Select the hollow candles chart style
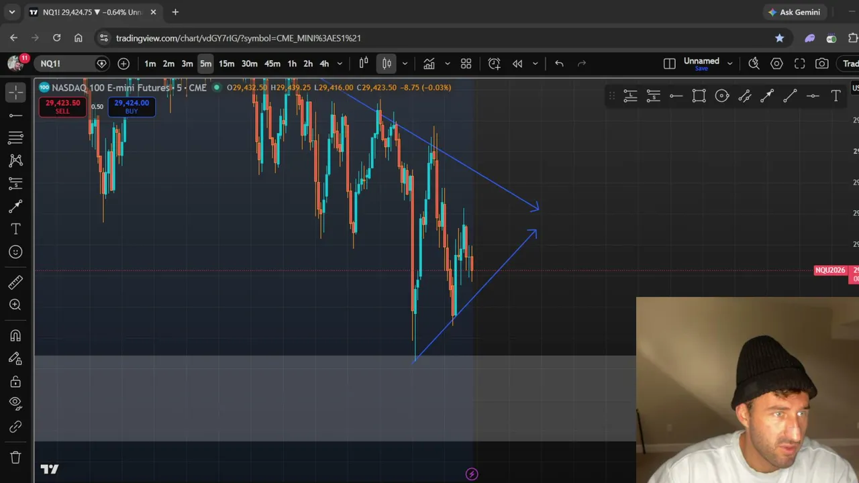The image size is (859, 483). [364, 64]
